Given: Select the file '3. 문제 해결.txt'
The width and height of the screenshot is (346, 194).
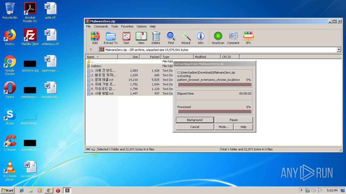Looking at the screenshot, I should [x=129, y=80].
